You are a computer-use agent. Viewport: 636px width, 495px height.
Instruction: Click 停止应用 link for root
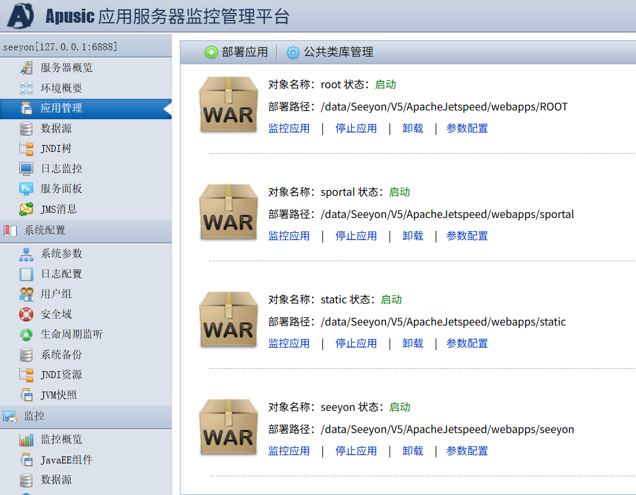click(x=356, y=129)
